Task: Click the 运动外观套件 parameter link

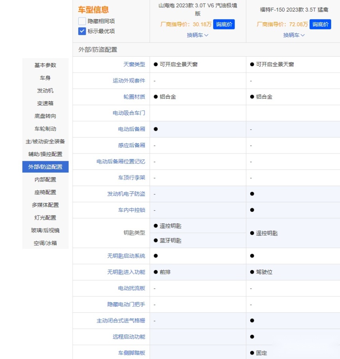Action: coord(129,81)
